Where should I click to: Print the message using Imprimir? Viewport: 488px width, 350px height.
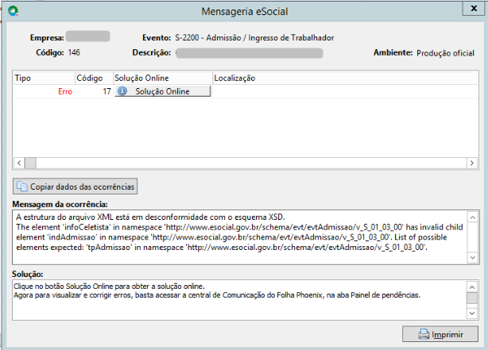(440, 334)
